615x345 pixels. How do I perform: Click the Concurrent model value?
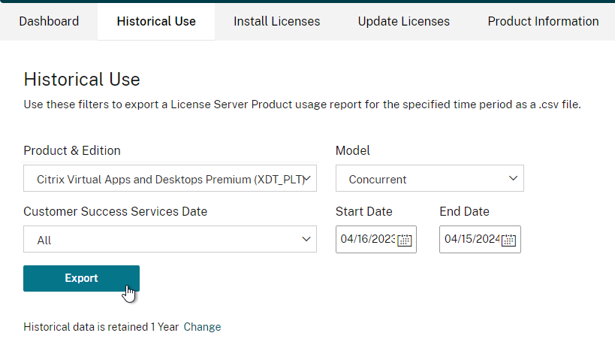(x=377, y=180)
